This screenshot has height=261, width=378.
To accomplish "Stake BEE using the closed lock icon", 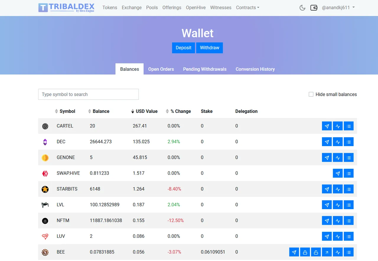I will (x=305, y=252).
